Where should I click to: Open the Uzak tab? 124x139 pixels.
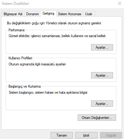tap(89, 14)
